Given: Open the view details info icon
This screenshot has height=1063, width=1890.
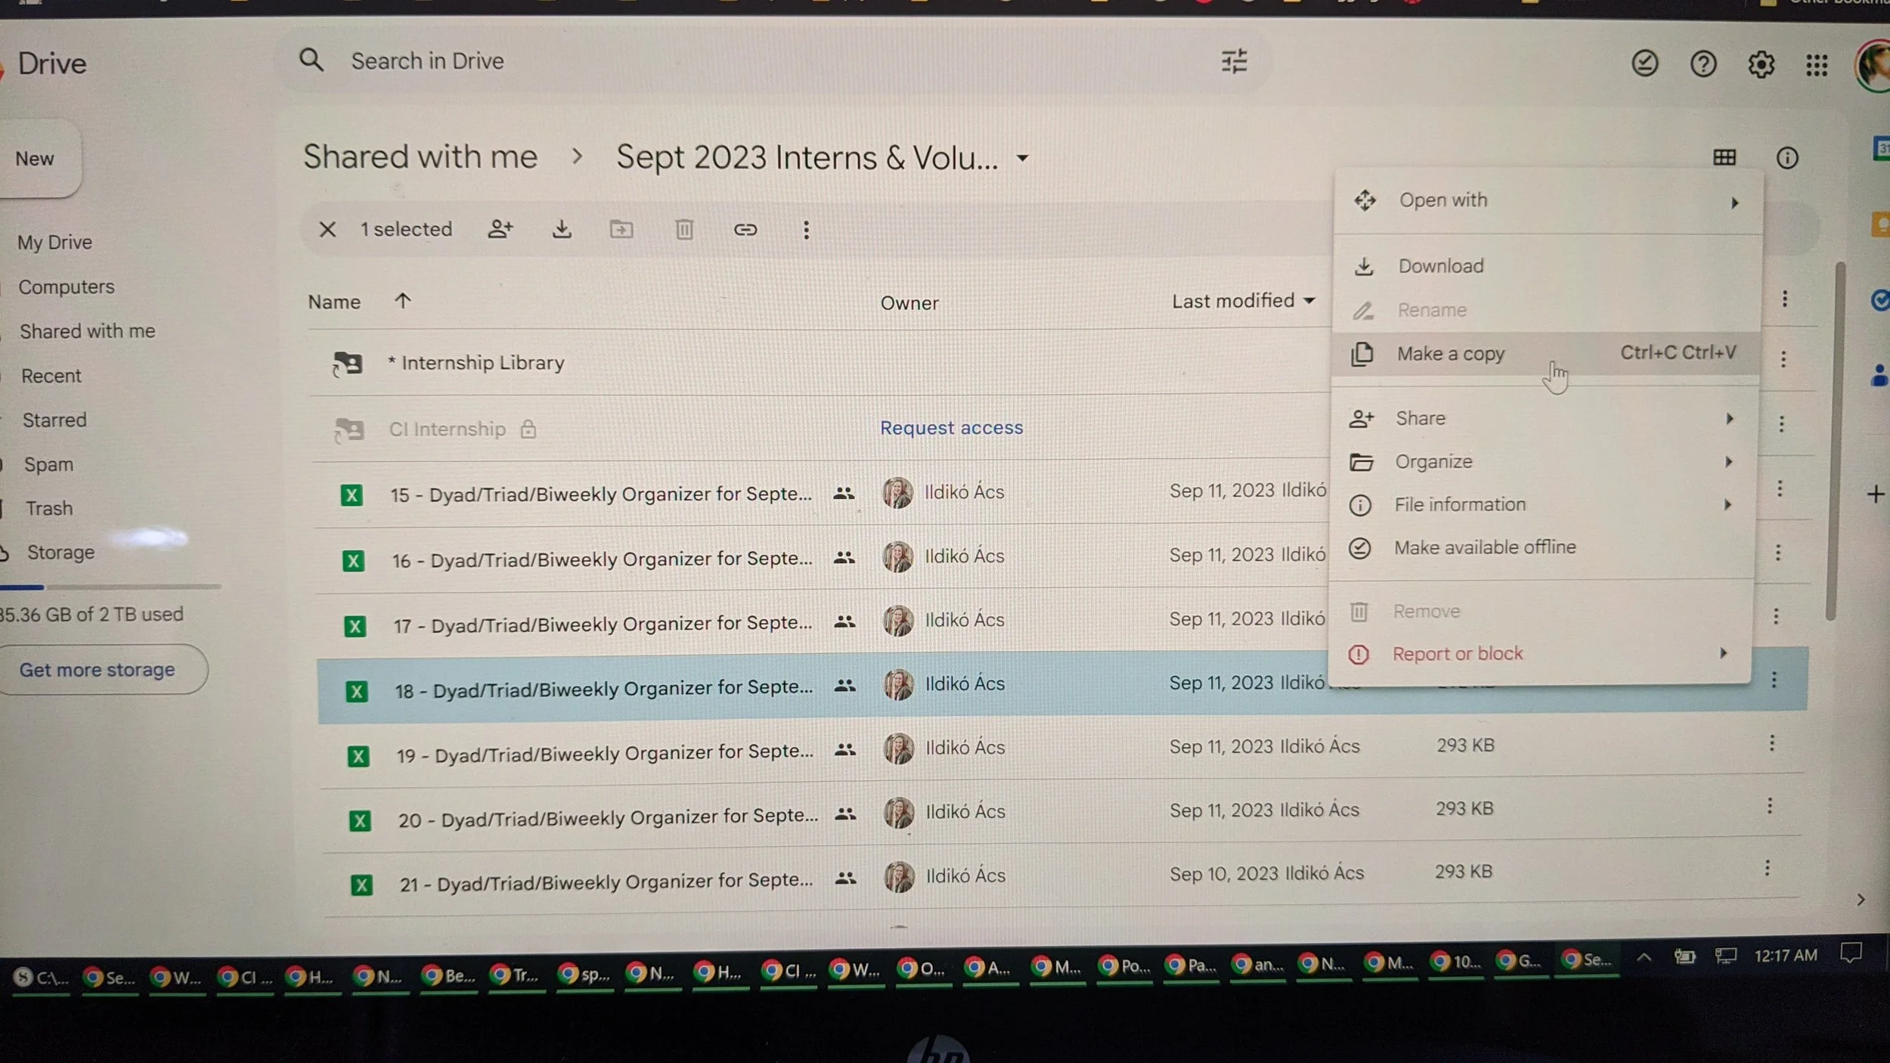Looking at the screenshot, I should click(1787, 157).
